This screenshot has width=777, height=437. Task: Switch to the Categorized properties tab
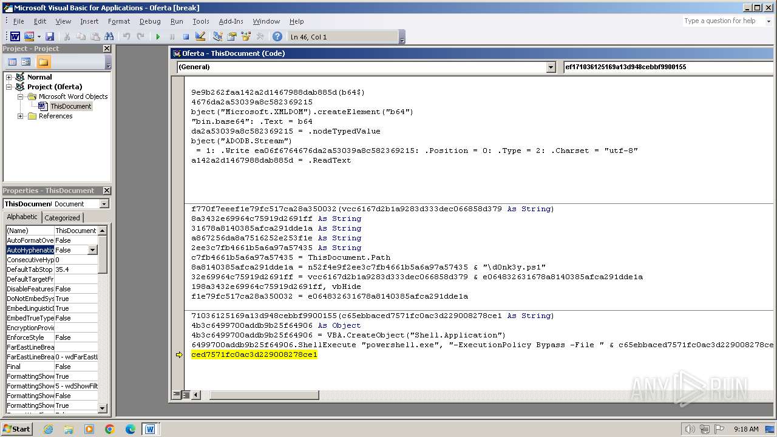click(x=63, y=218)
